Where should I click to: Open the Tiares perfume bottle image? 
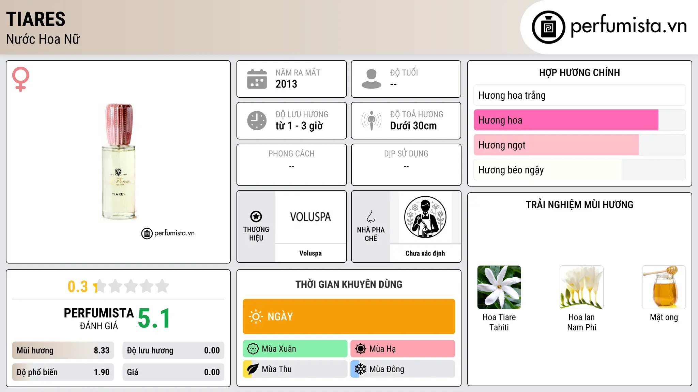(x=119, y=162)
